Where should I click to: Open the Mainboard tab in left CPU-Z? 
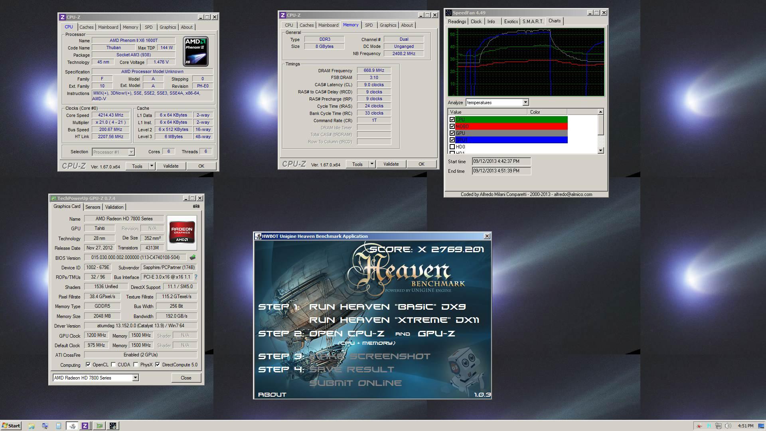point(108,27)
